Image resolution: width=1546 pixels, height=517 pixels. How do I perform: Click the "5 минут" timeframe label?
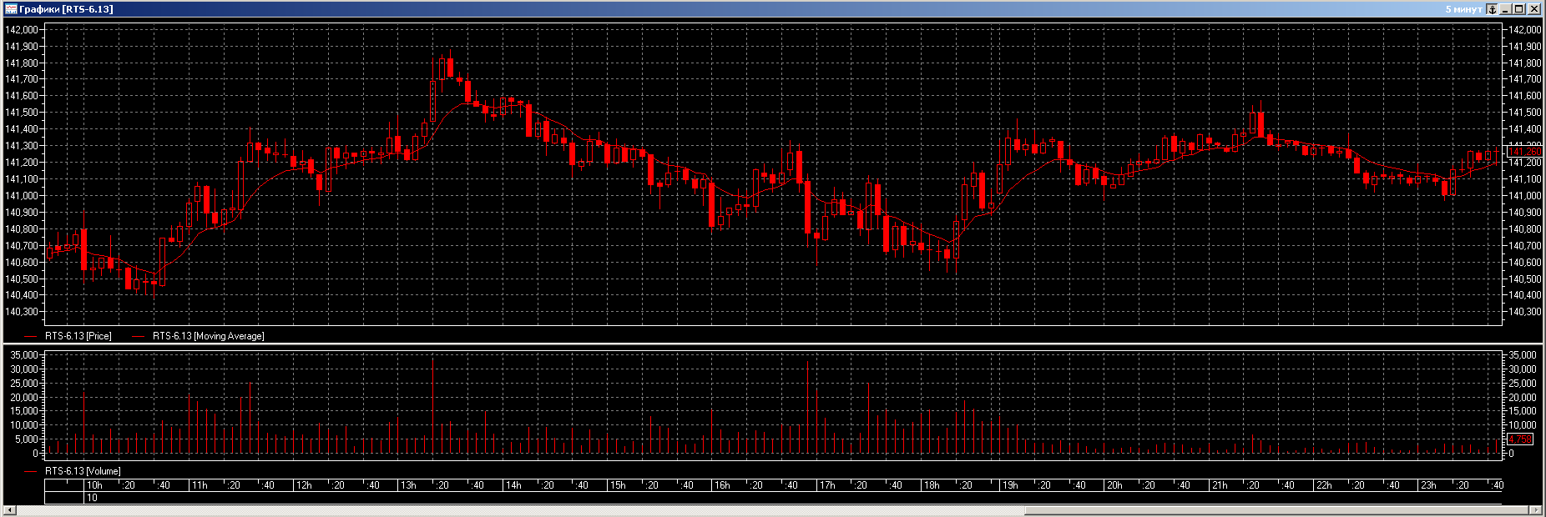(x=1463, y=9)
